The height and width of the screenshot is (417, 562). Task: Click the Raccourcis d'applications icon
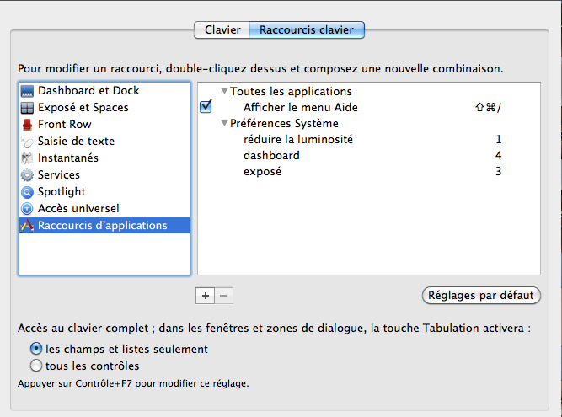(x=27, y=226)
